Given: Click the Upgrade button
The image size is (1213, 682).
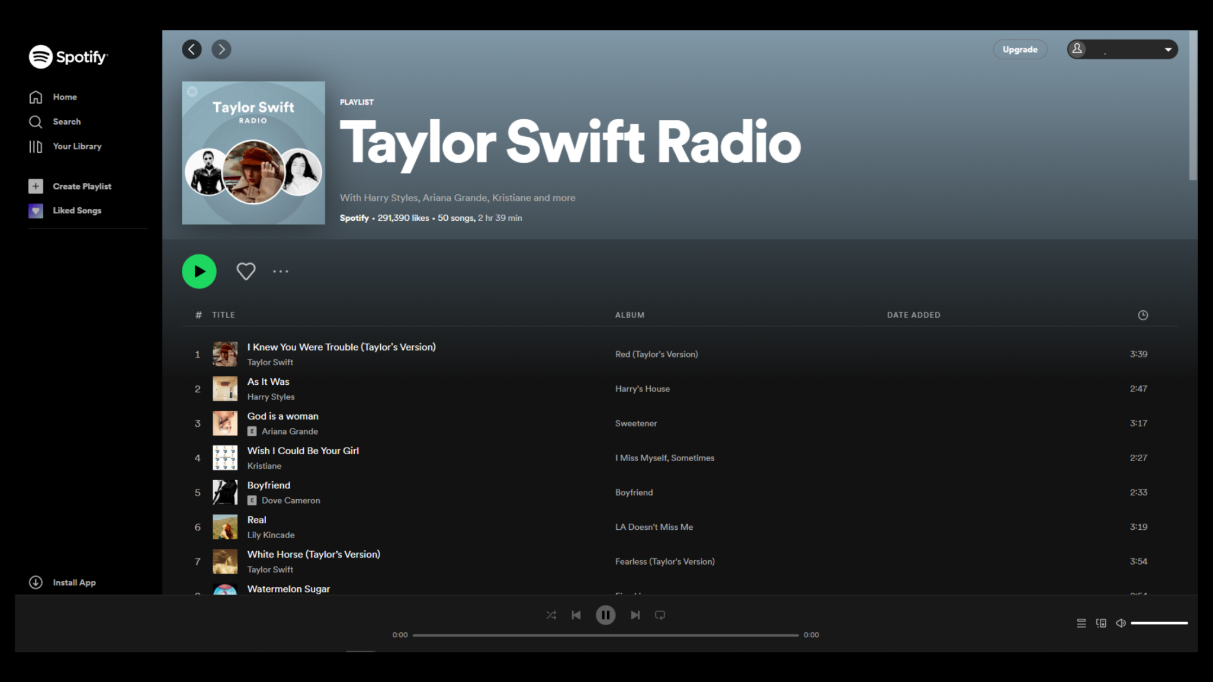Looking at the screenshot, I should pyautogui.click(x=1020, y=49).
